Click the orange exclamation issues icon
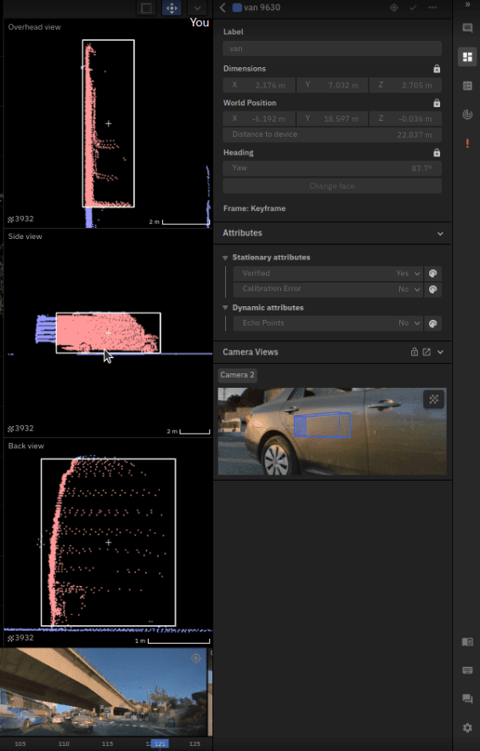This screenshot has width=480, height=751. pos(467,143)
